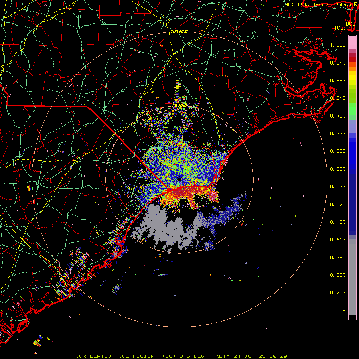
Task: Select the 0.680 scale value
Action: [338, 151]
